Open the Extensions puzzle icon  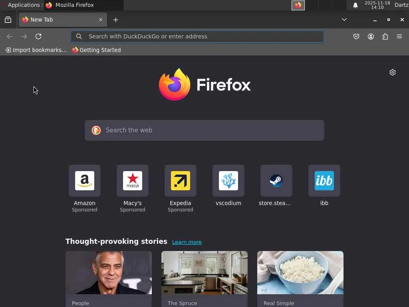coord(385,36)
